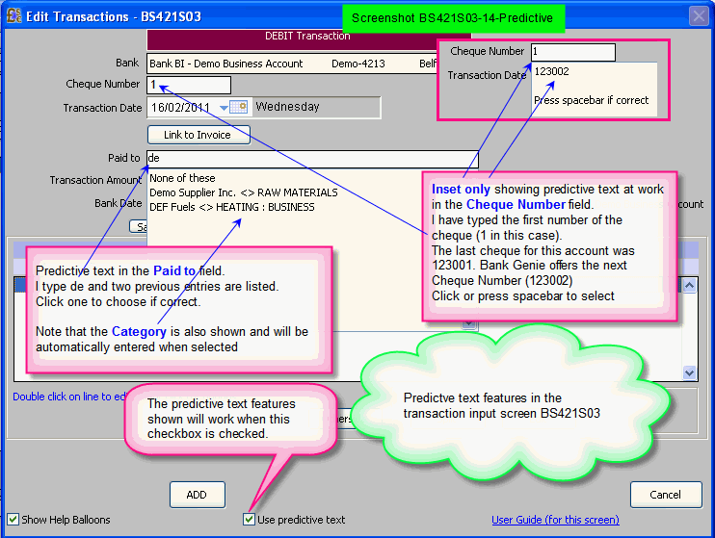Click the transaction list scroll down arrow
Viewport: 715px width, 538px height.
pyautogui.click(x=690, y=372)
